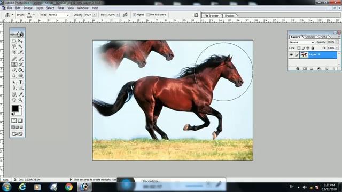Switch foreground and background colors
The height and width of the screenshot is (192, 342).
[x=21, y=106]
